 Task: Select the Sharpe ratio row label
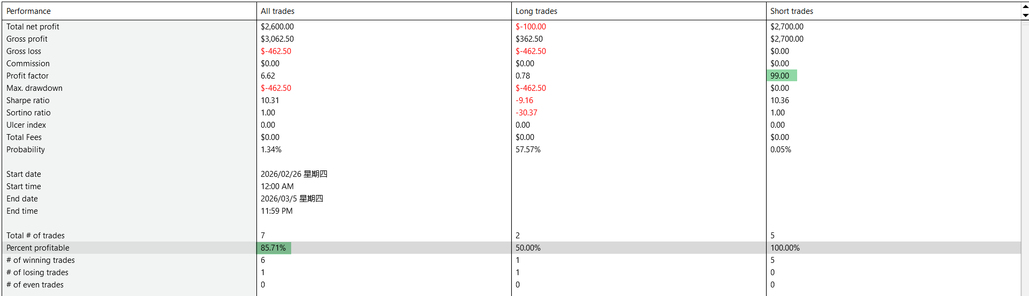tap(28, 100)
